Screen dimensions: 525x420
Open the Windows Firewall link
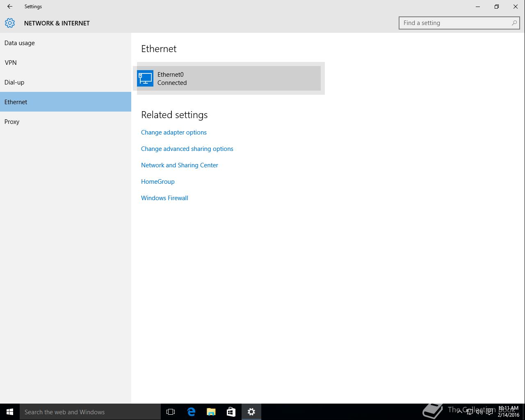click(164, 198)
